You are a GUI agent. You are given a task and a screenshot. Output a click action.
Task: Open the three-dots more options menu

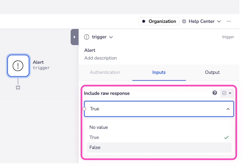coord(229,21)
